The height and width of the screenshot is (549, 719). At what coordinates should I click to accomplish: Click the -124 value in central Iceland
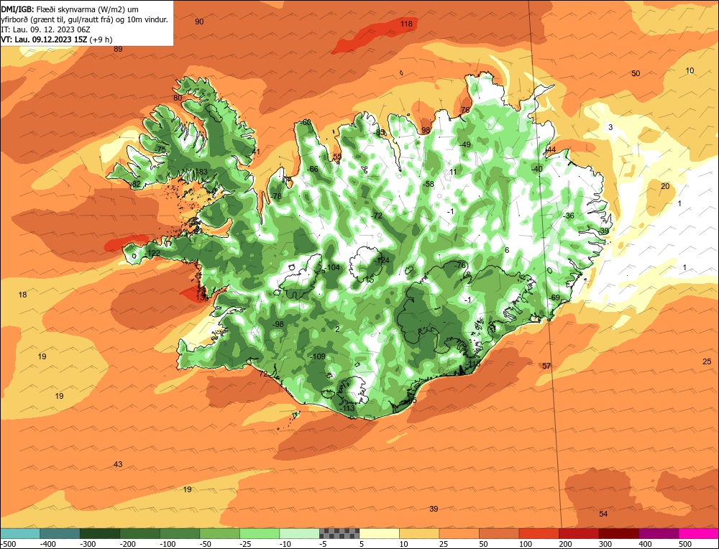click(381, 260)
